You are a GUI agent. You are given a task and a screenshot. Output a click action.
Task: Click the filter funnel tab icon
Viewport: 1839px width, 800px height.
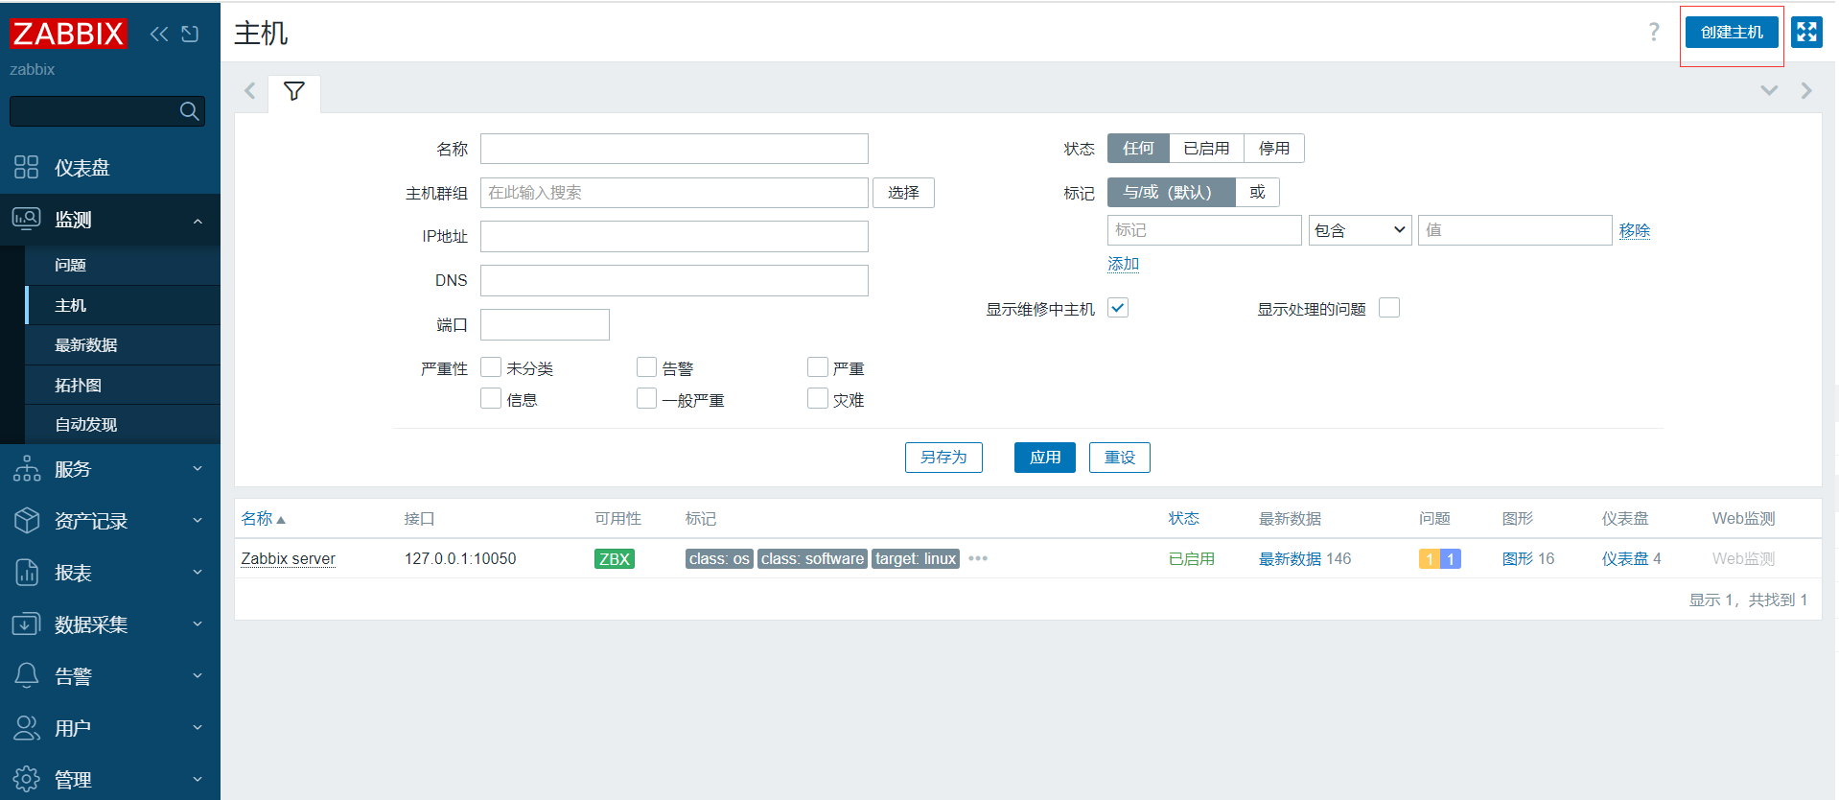[x=294, y=92]
